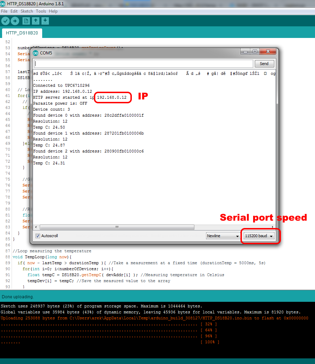Create a new sketch with the New icon
The image size is (315, 364).
coord(26,21)
